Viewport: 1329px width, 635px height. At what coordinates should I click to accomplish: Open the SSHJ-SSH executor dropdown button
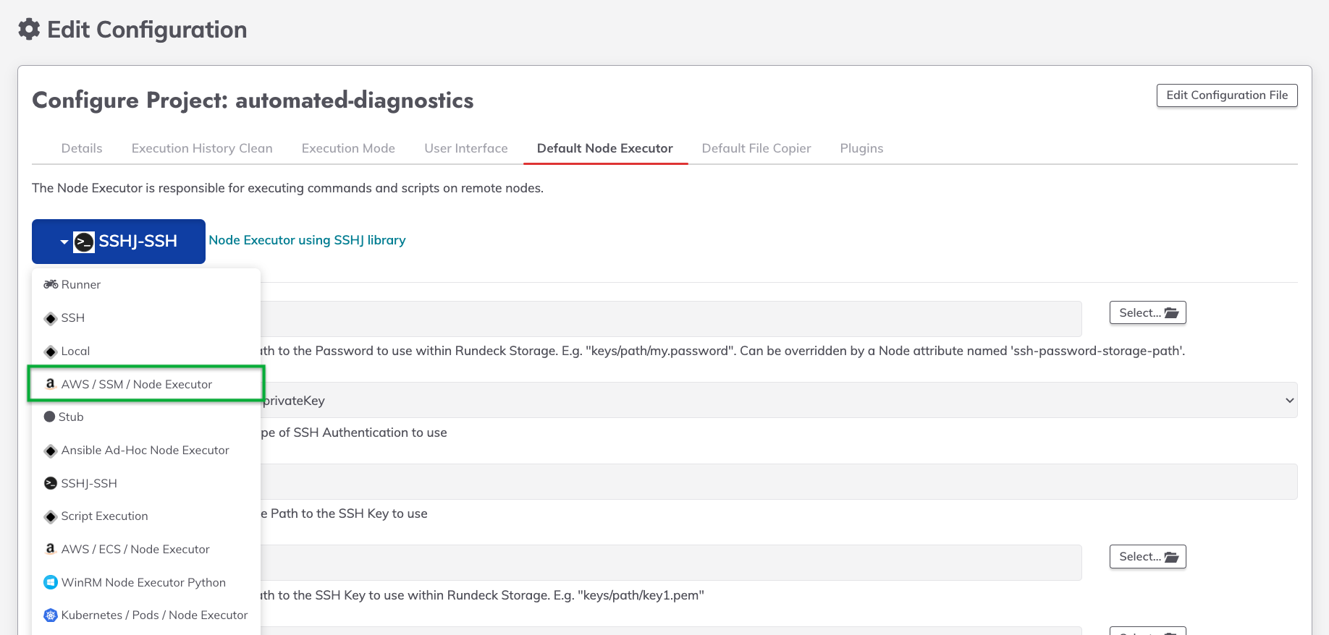[x=119, y=242]
